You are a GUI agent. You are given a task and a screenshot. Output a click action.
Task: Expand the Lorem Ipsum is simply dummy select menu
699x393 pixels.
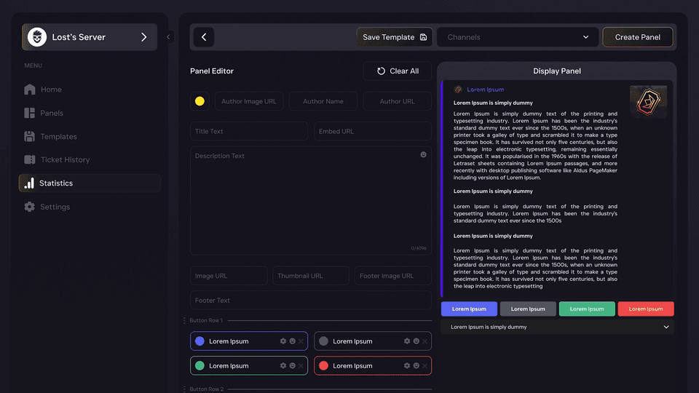pyautogui.click(x=557, y=327)
